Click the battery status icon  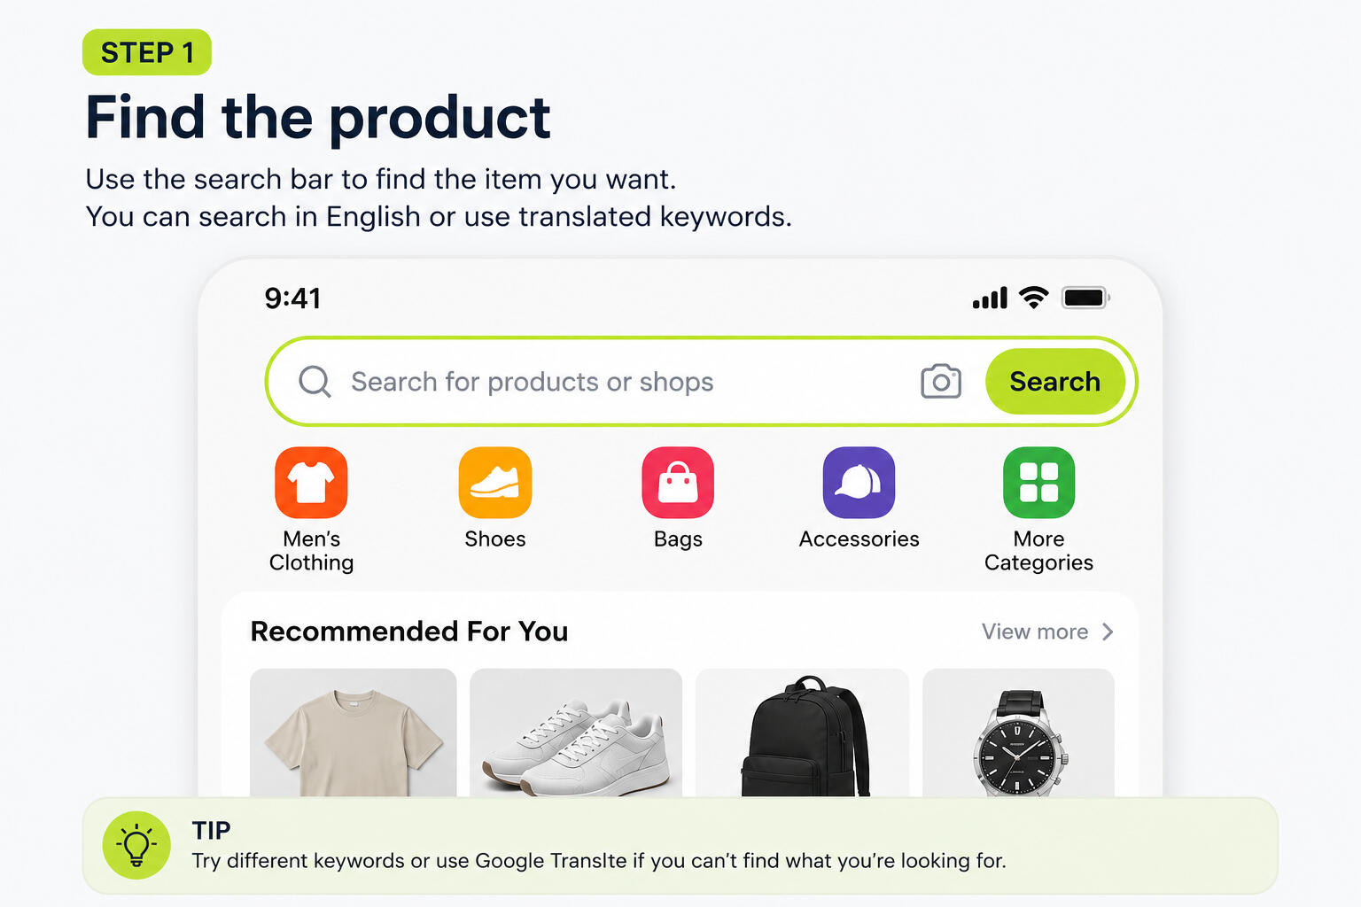tap(1086, 298)
